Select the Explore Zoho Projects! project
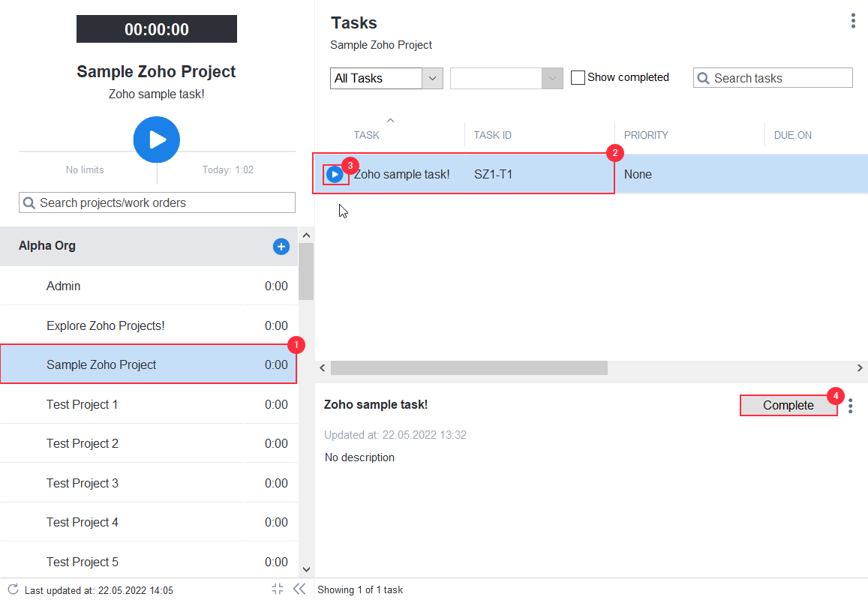 tap(149, 325)
